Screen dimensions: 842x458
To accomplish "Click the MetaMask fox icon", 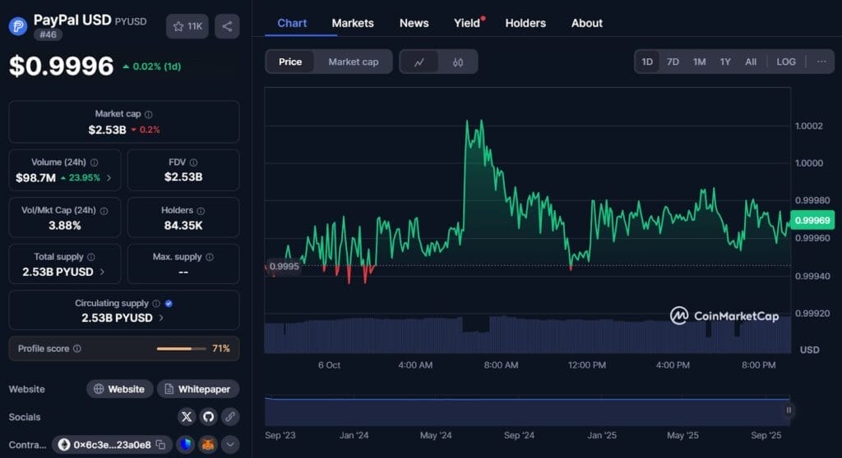I will (209, 445).
